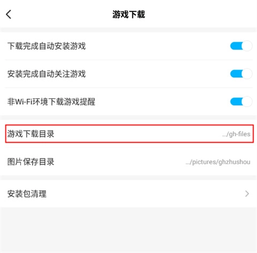257x253 pixels.
Task: Click white knob of auto-install toggle
Action: pyautogui.click(x=247, y=46)
